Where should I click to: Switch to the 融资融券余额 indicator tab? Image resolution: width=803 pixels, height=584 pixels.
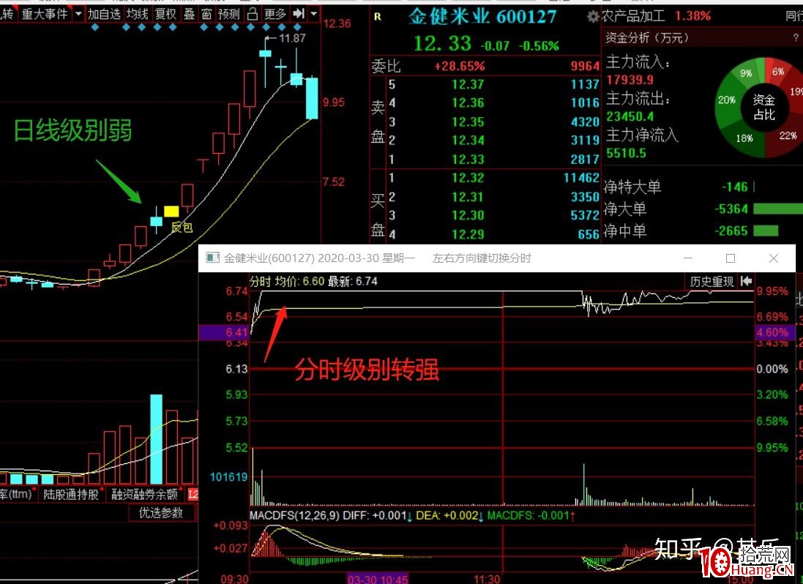click(x=144, y=495)
